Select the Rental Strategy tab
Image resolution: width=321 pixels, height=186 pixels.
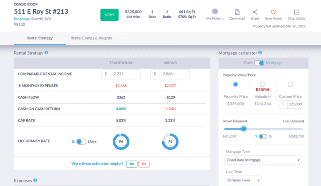click(40, 38)
